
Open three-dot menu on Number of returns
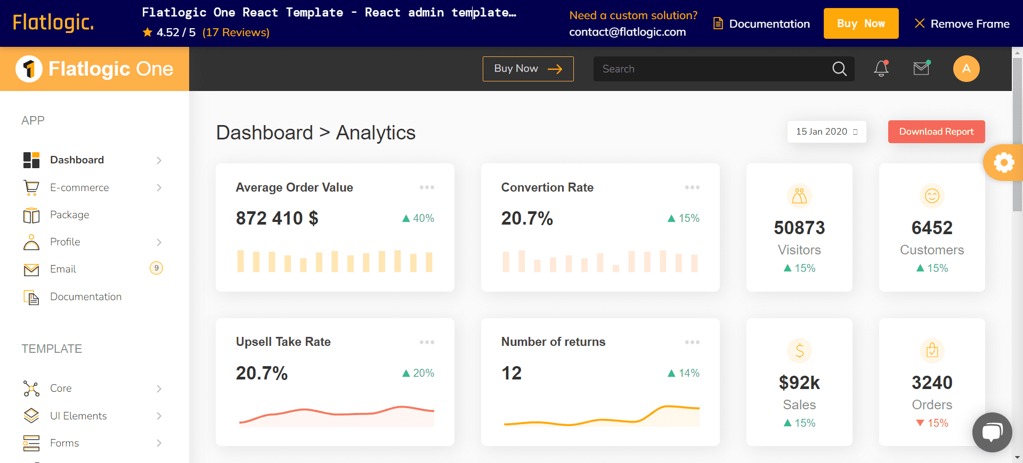pos(692,342)
